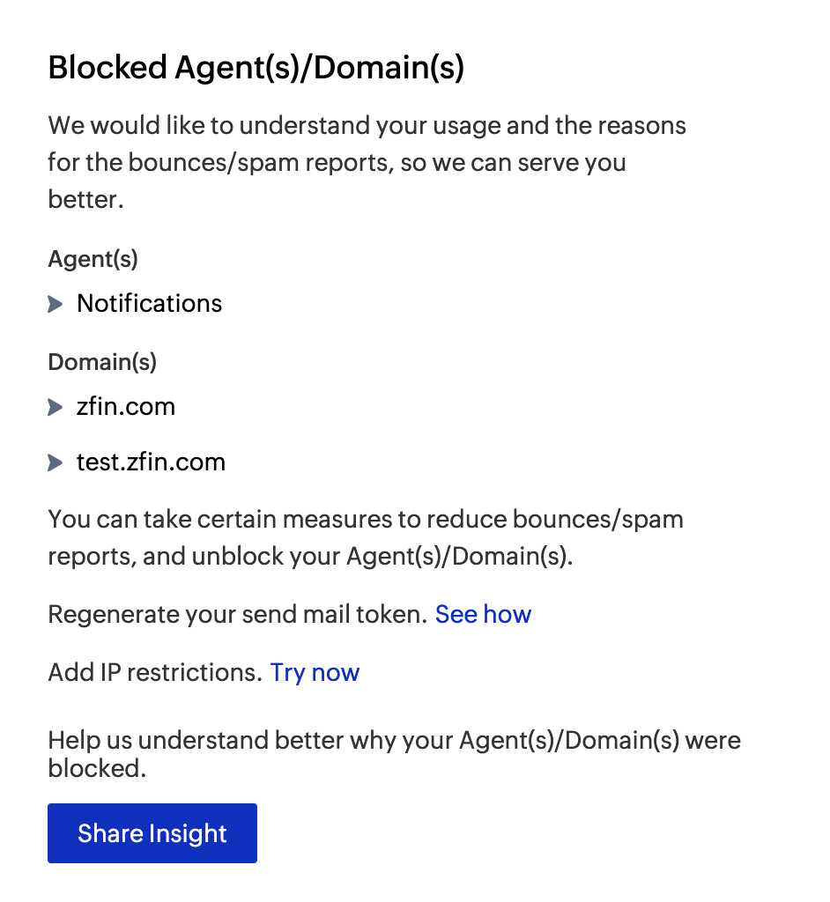The height and width of the screenshot is (902, 830).
Task: Click the arrow icon beside test.zfin.com
Action: pyautogui.click(x=54, y=462)
